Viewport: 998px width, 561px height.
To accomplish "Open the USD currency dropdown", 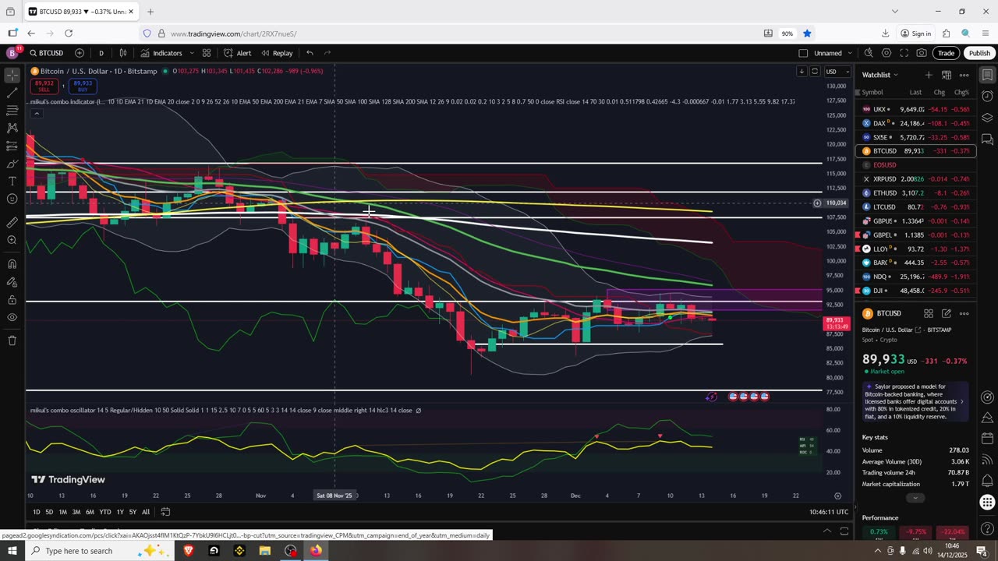I will [837, 72].
